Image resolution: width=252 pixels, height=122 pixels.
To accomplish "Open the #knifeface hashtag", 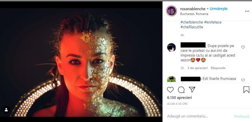I will [213, 22].
